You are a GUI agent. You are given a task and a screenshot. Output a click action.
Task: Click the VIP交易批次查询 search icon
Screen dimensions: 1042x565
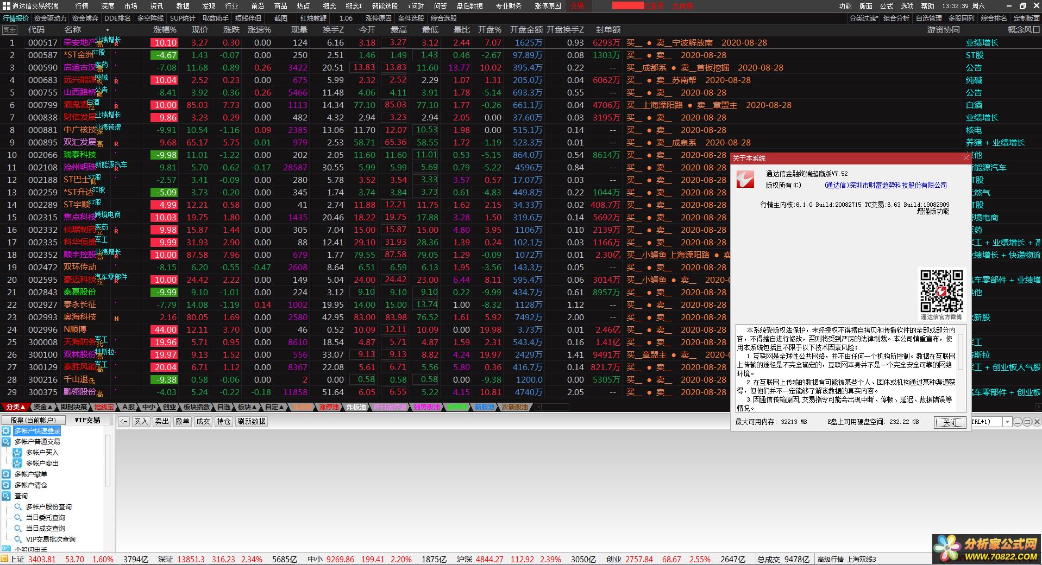(18, 539)
